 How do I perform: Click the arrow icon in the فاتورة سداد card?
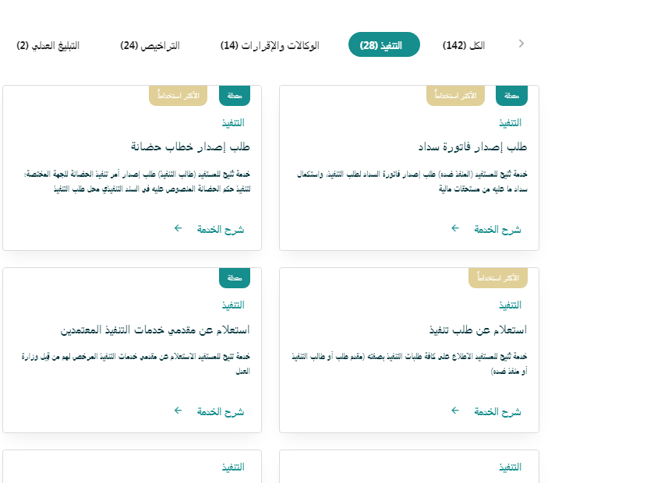(455, 228)
